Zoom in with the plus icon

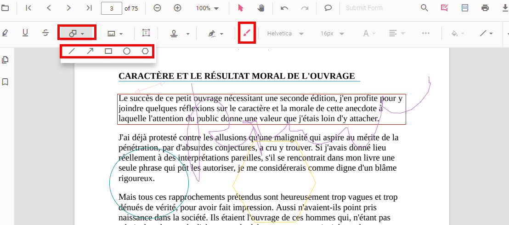click(x=177, y=8)
